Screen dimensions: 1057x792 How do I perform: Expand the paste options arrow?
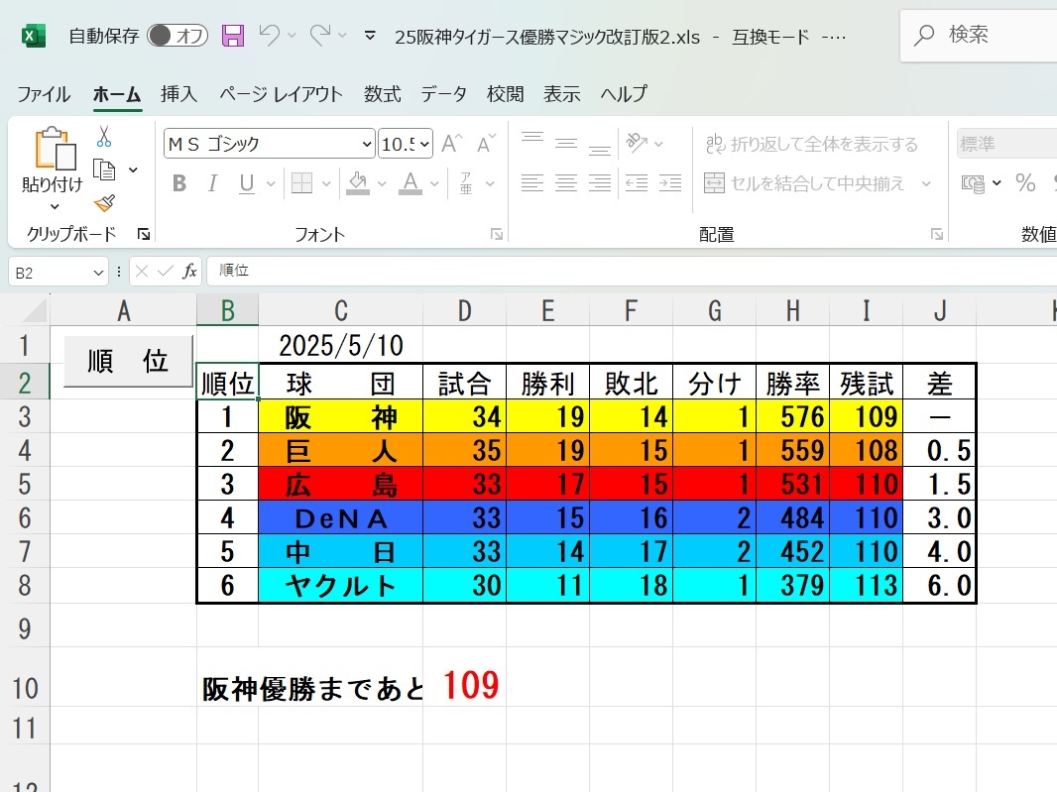(55, 206)
